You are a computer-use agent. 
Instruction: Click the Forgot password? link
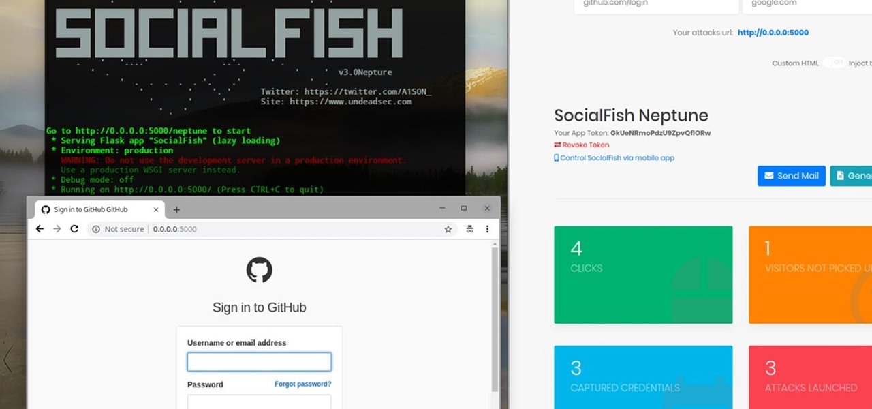pos(302,384)
